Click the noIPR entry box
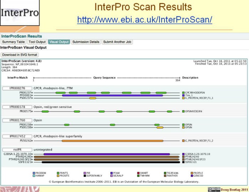The image size is (249, 192). (17, 149)
